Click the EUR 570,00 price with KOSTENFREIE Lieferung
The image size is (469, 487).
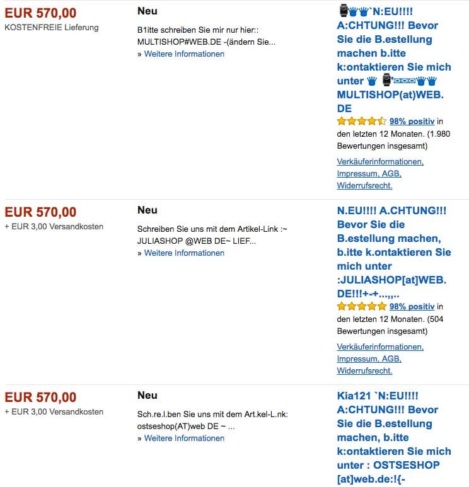40,13
